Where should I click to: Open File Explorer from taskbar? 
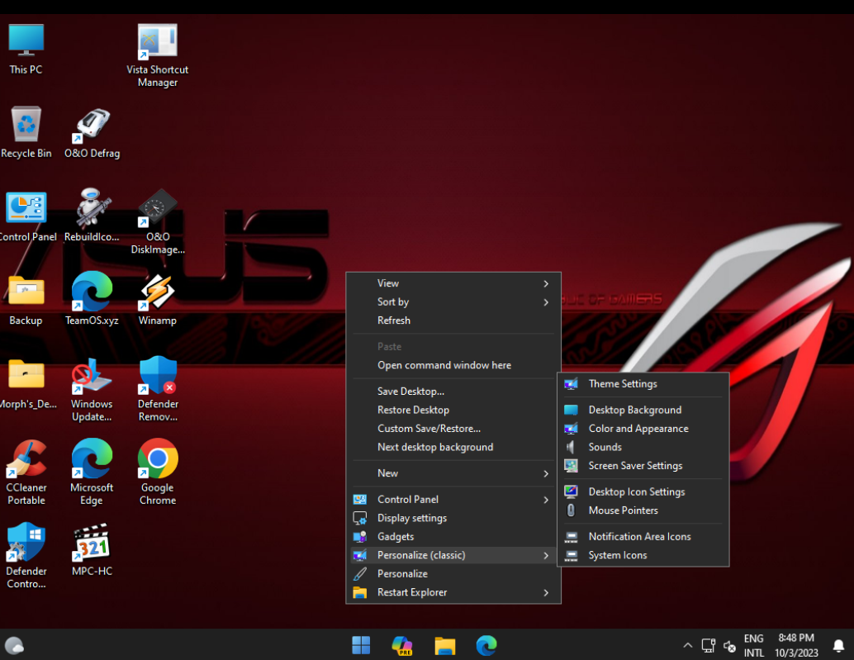pyautogui.click(x=444, y=645)
